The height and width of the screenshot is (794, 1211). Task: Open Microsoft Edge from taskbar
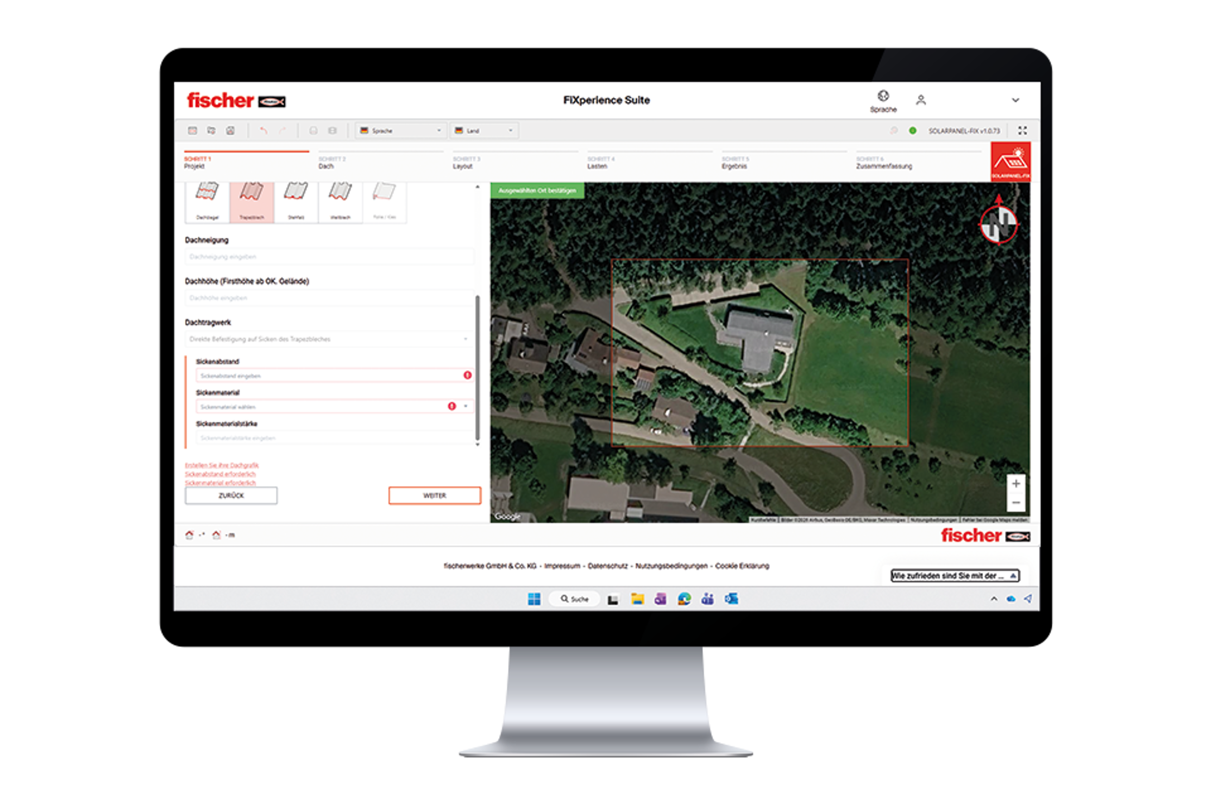(684, 599)
